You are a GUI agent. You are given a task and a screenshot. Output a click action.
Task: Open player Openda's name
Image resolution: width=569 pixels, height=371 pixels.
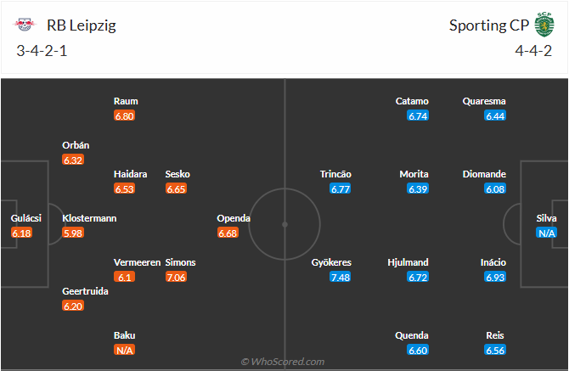click(x=234, y=218)
